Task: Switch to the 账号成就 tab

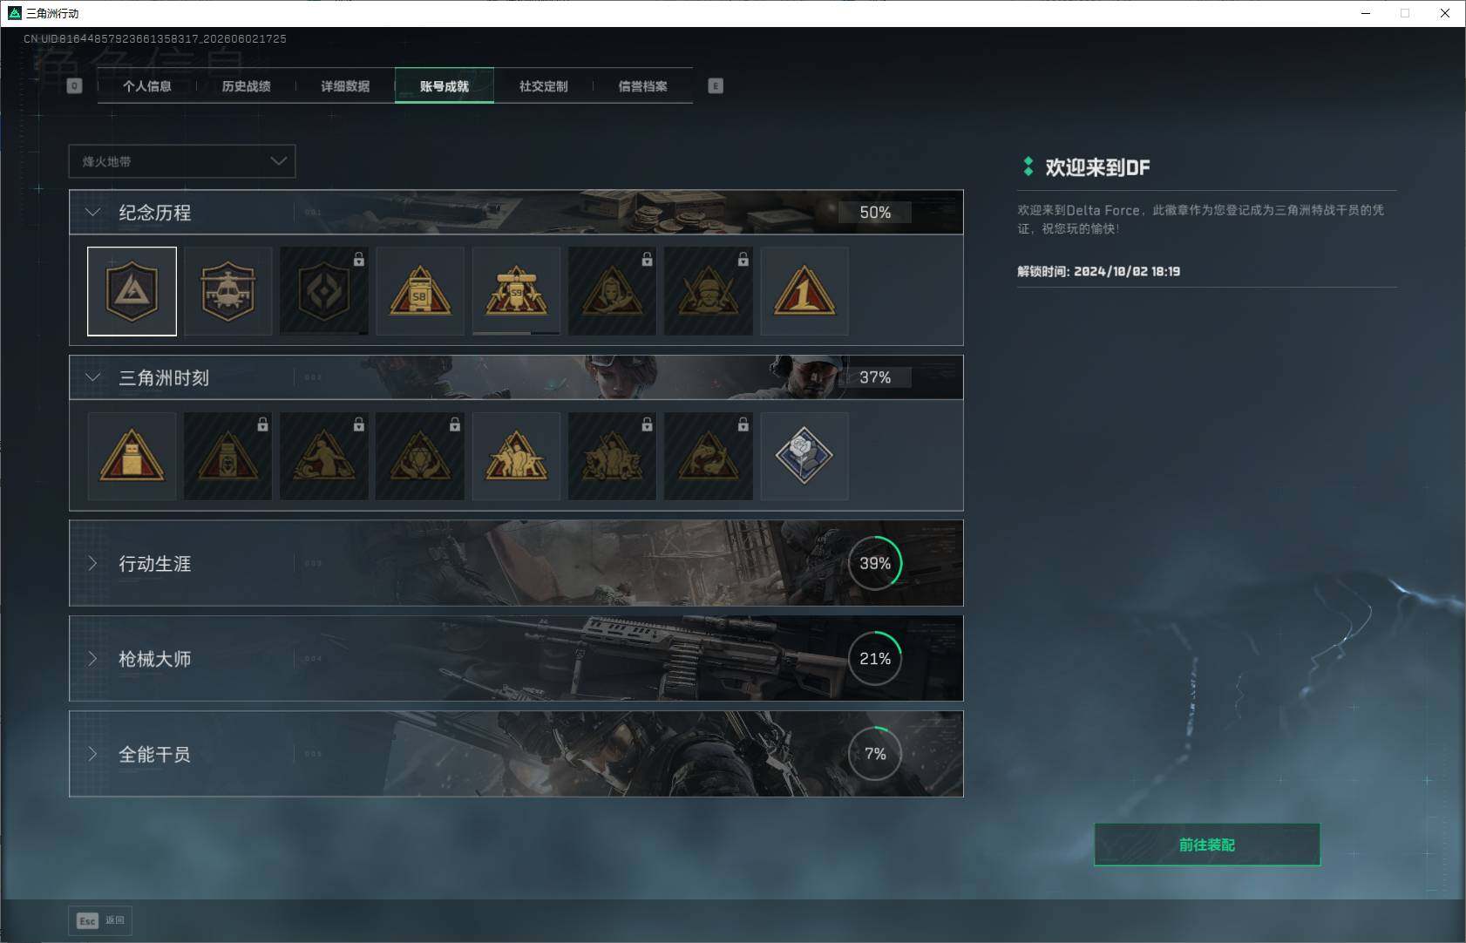Action: [x=445, y=85]
